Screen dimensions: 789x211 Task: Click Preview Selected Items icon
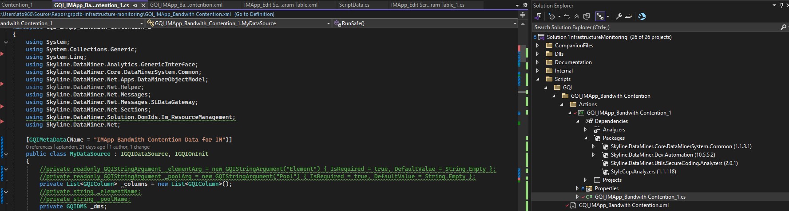tap(629, 16)
